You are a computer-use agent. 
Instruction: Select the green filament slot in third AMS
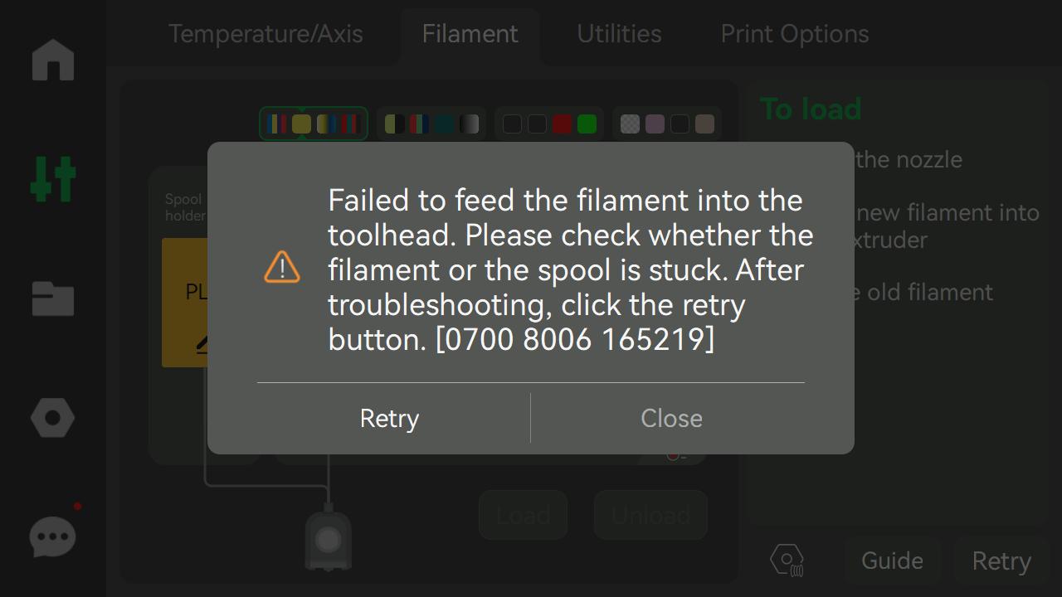pyautogui.click(x=586, y=124)
